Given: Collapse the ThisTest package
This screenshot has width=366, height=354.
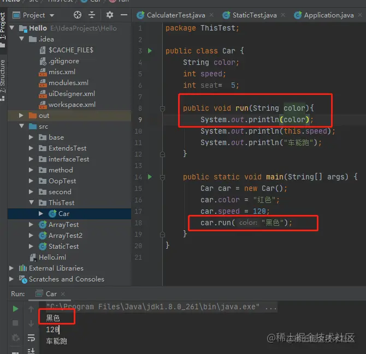Looking at the screenshot, I should (32, 202).
